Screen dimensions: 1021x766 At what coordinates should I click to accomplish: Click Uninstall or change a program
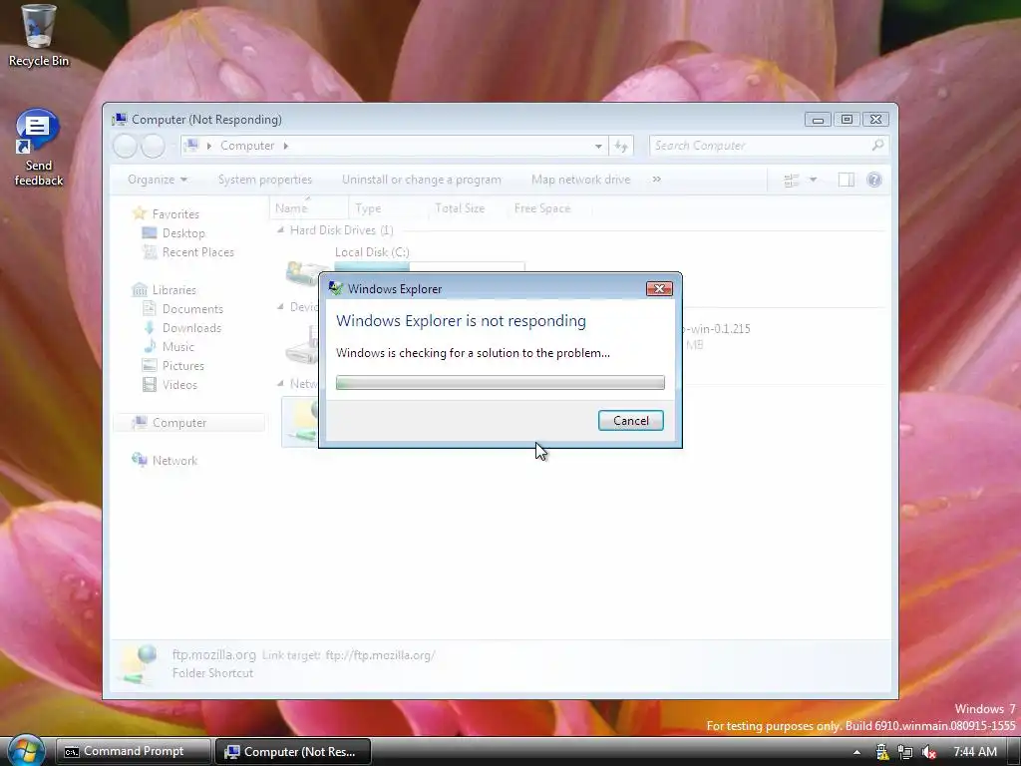click(x=422, y=180)
